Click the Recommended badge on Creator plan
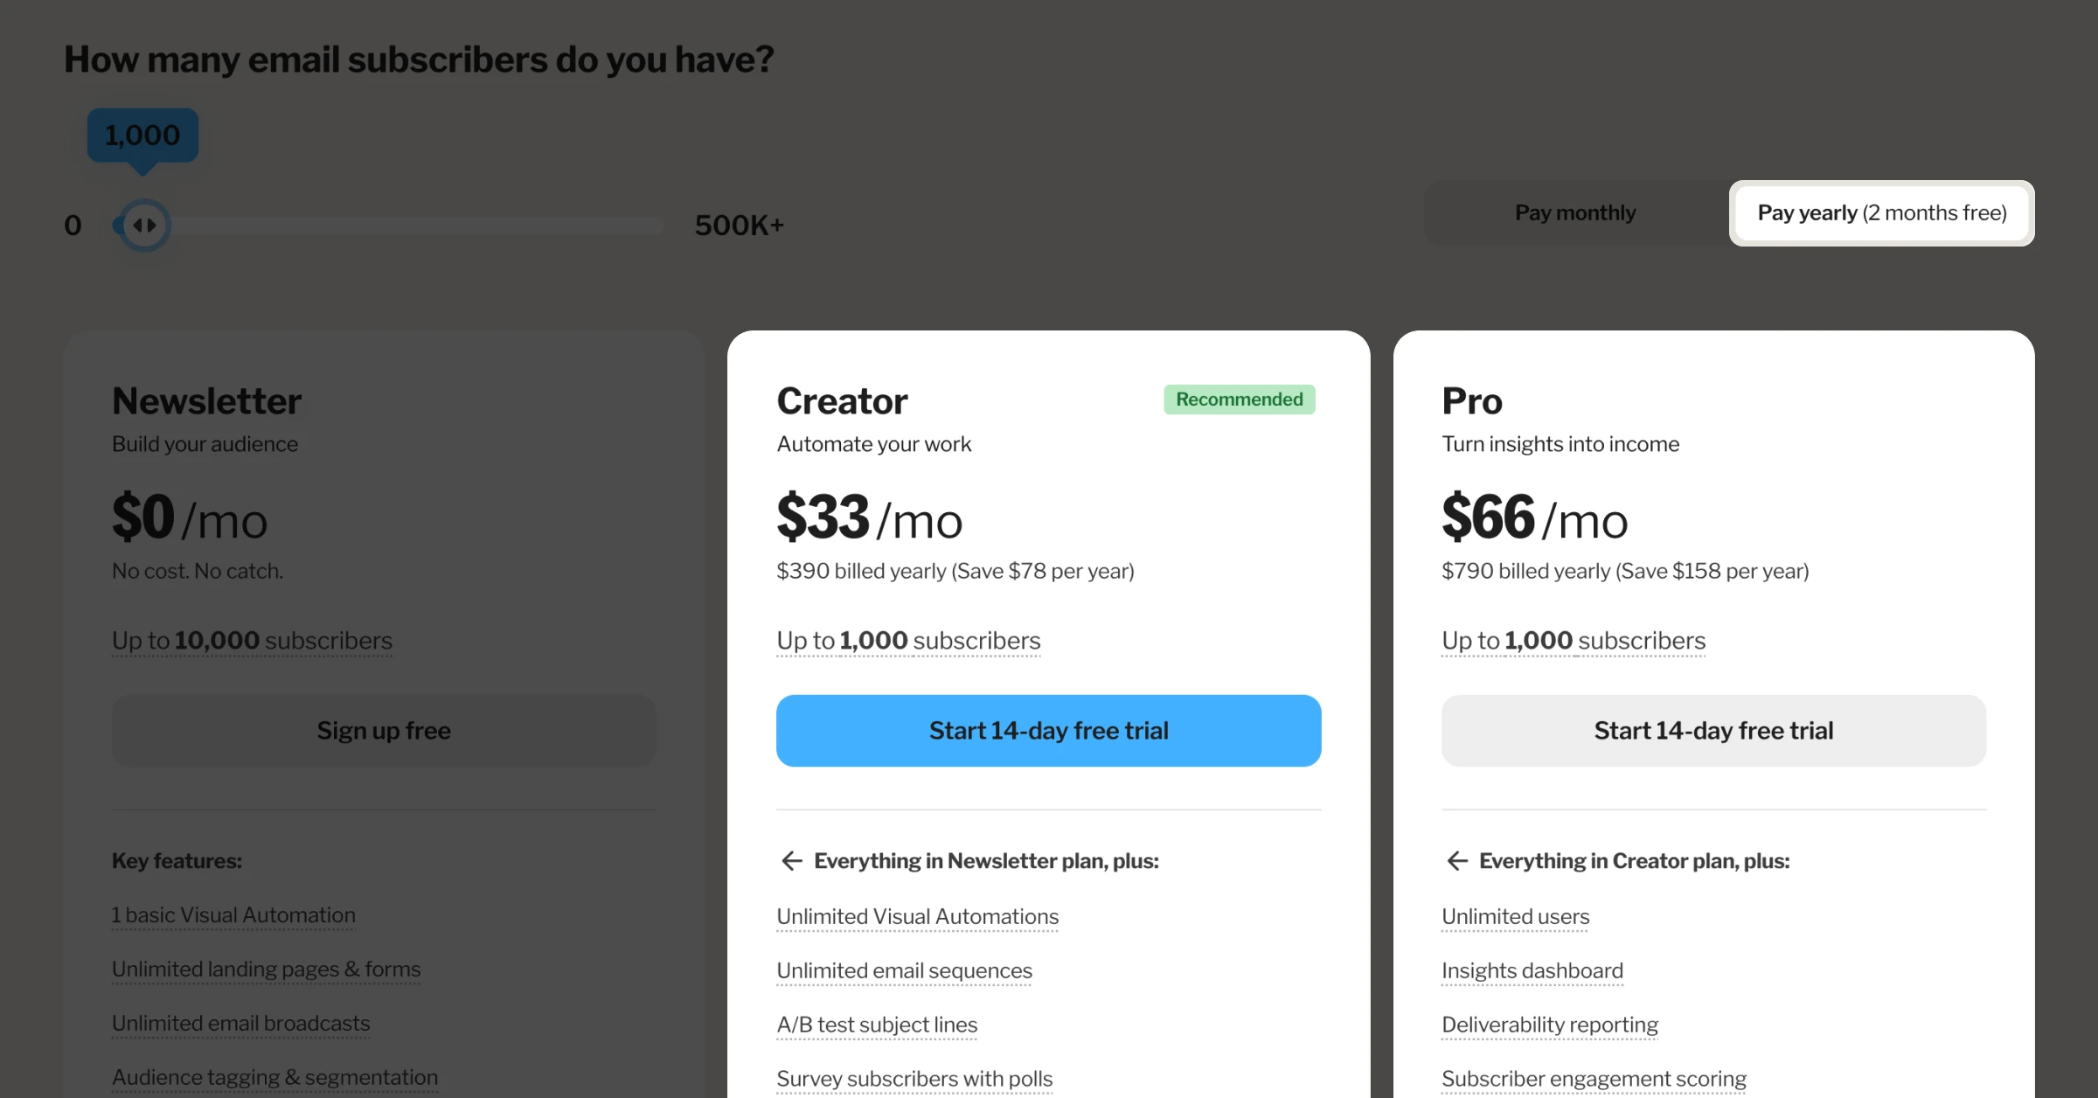2098x1098 pixels. point(1240,400)
